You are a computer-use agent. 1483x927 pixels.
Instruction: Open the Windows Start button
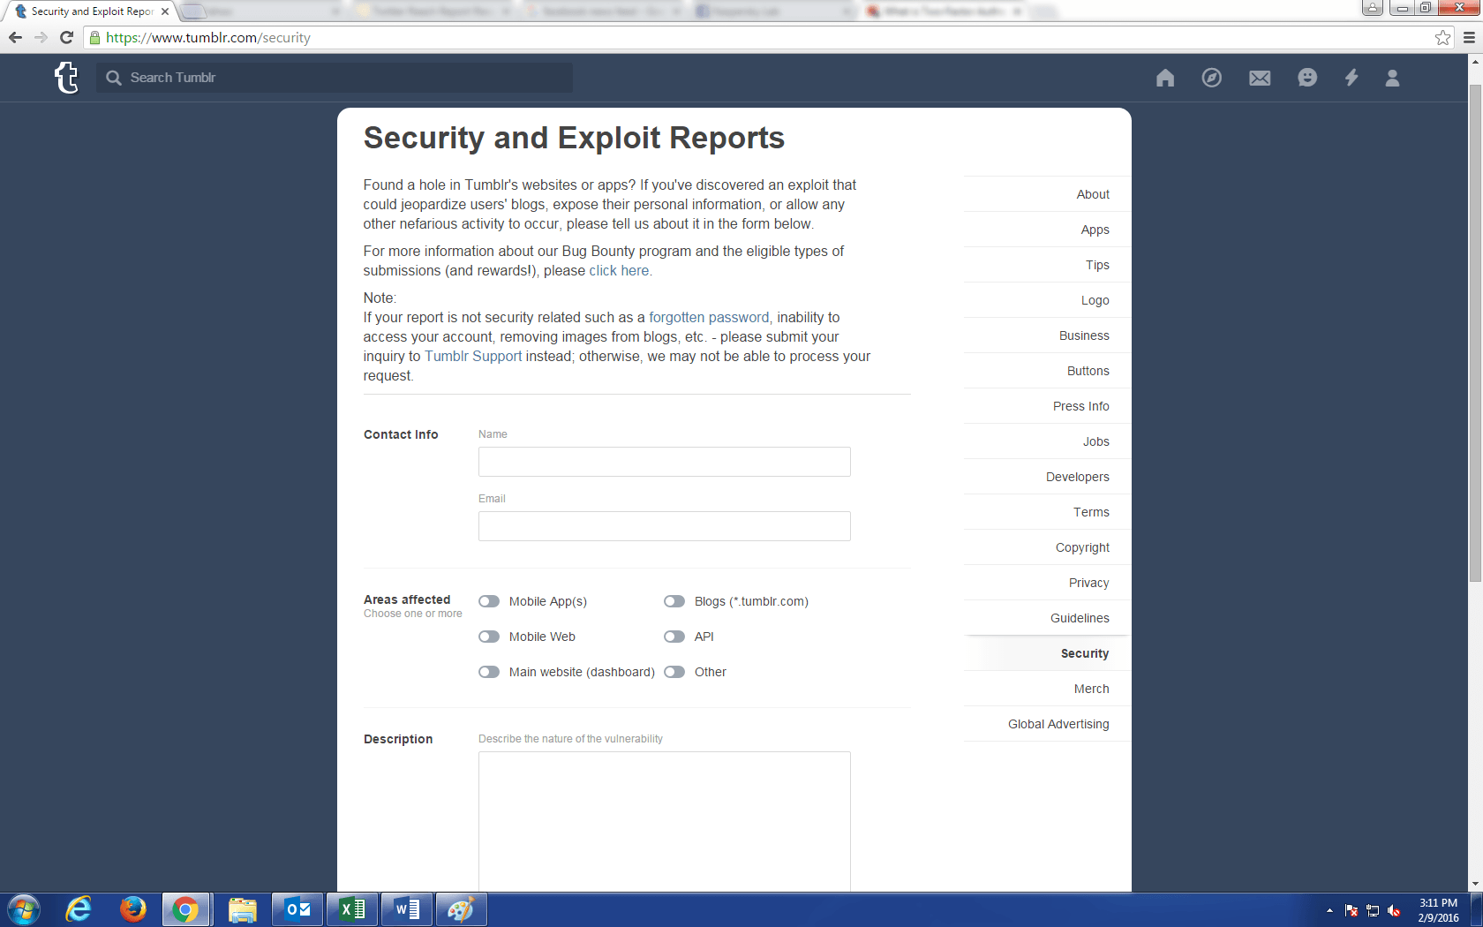(24, 909)
